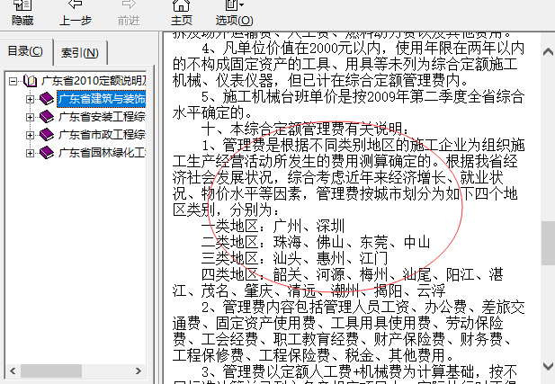The width and height of the screenshot is (555, 384).
Task: Click the open book icon of 广东省2010定额说明
Action: point(31,81)
